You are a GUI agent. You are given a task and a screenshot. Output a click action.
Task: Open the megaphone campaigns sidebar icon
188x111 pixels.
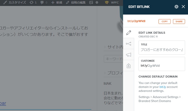click(x=128, y=55)
